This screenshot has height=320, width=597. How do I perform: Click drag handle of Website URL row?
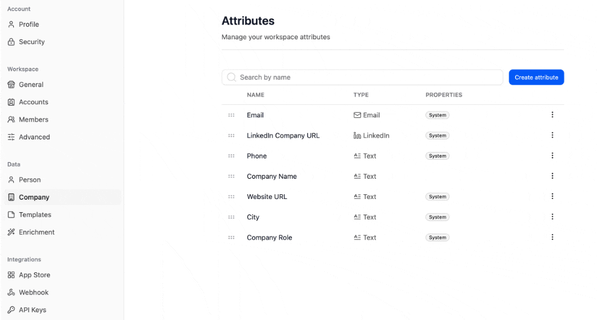(x=231, y=197)
